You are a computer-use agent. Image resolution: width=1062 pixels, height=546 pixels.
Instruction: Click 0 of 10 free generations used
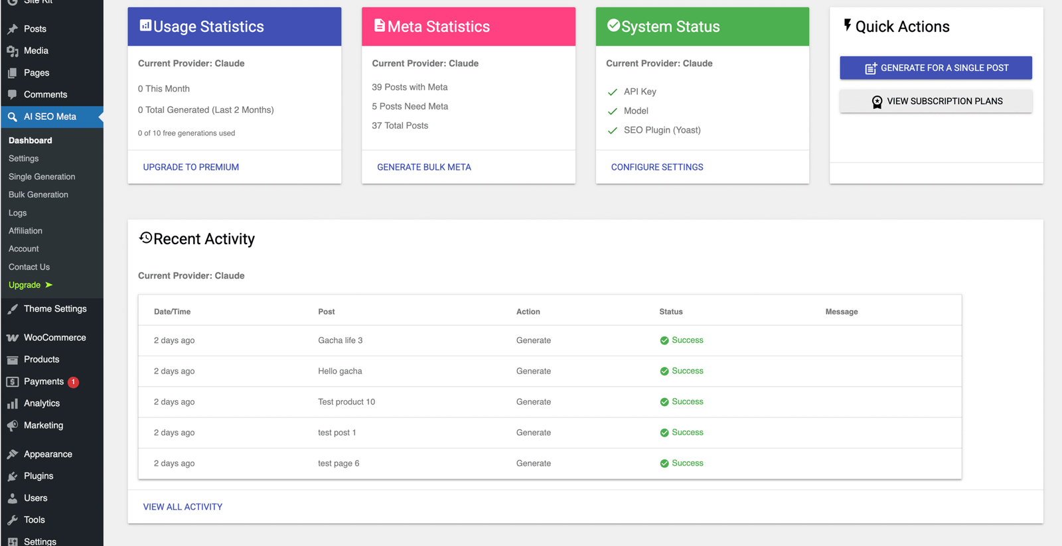coord(187,133)
